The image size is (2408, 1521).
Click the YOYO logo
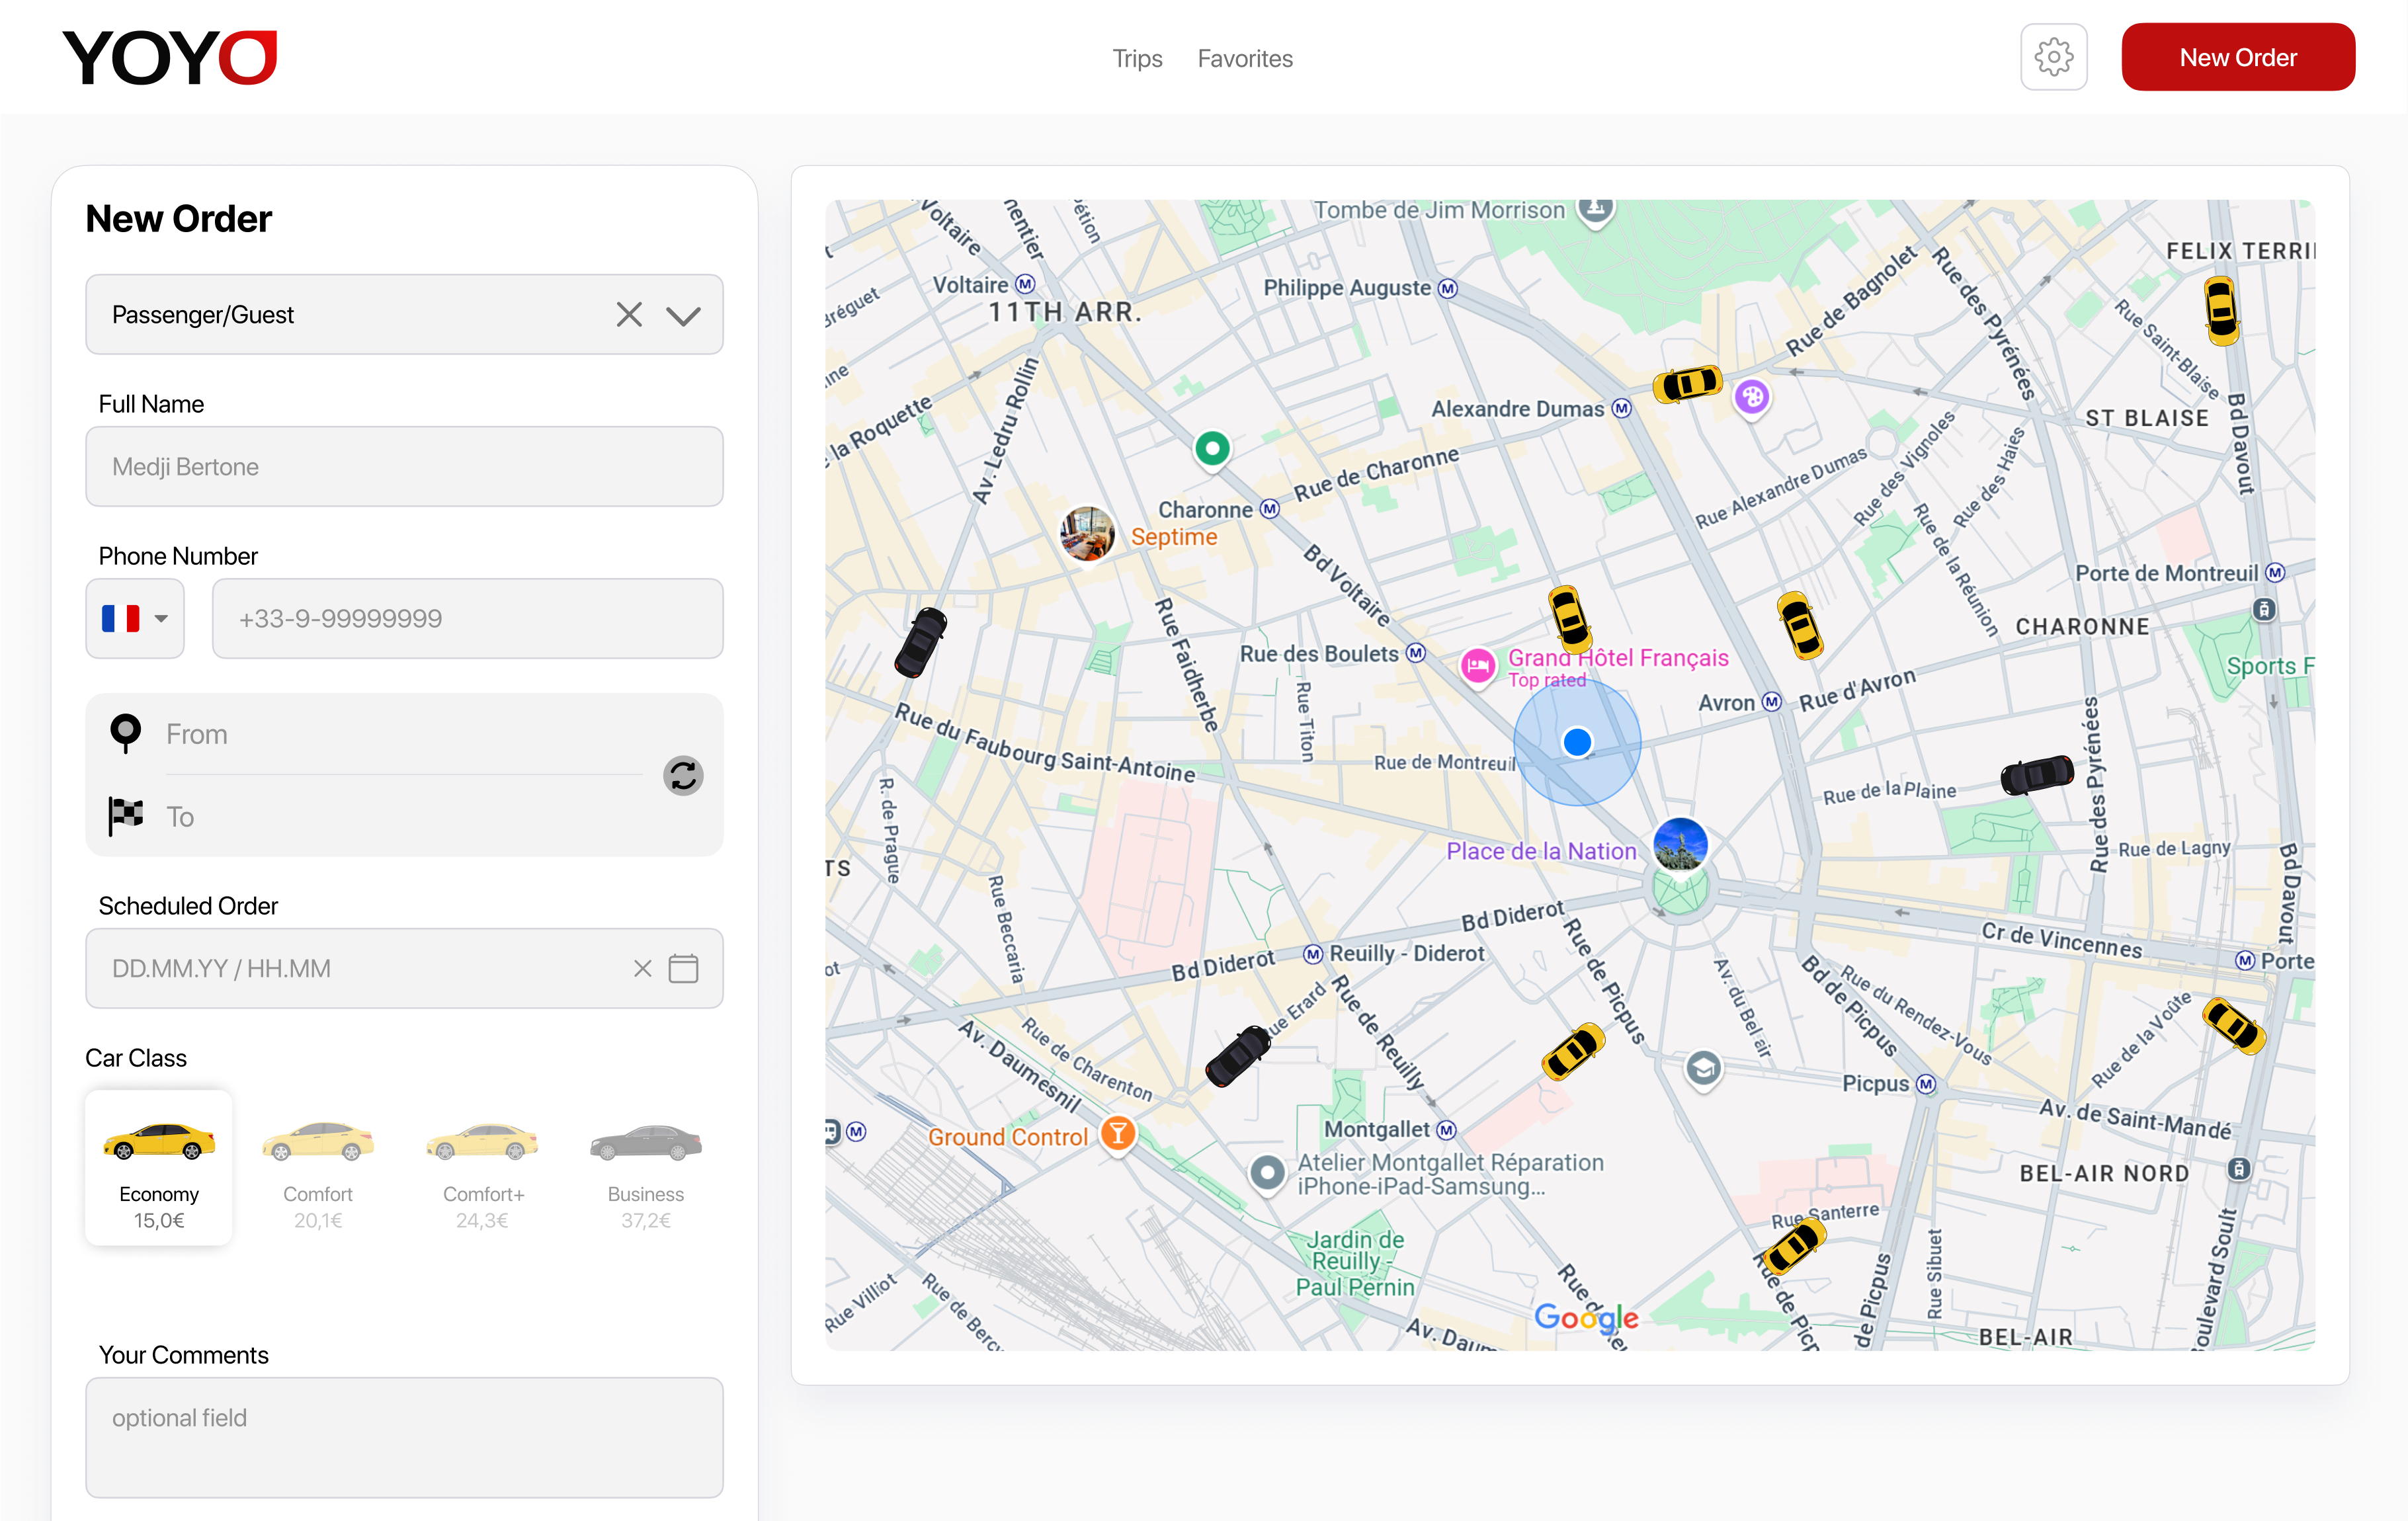169,57
